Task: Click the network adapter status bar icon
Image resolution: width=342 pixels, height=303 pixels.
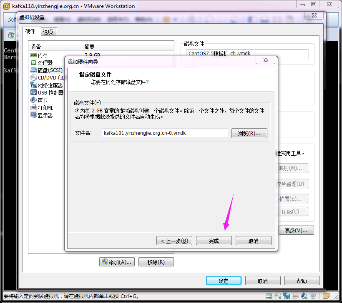Action: (287, 296)
